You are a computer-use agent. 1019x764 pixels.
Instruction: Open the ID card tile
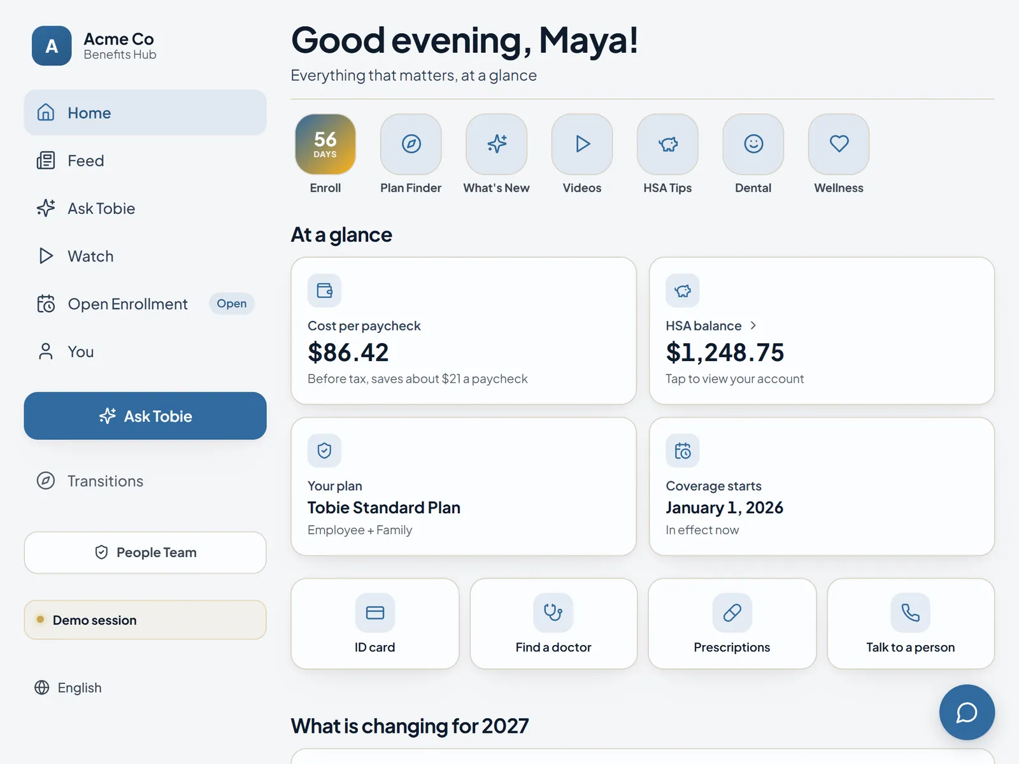(375, 623)
